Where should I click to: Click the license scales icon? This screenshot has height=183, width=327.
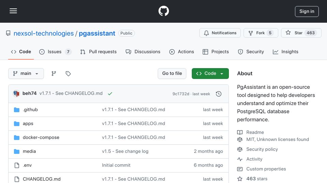click(x=240, y=140)
